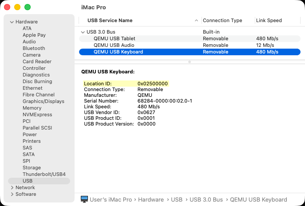Screen dimensions: 305x206
Task: Sort by USB Service Name column header
Action: [x=110, y=20]
